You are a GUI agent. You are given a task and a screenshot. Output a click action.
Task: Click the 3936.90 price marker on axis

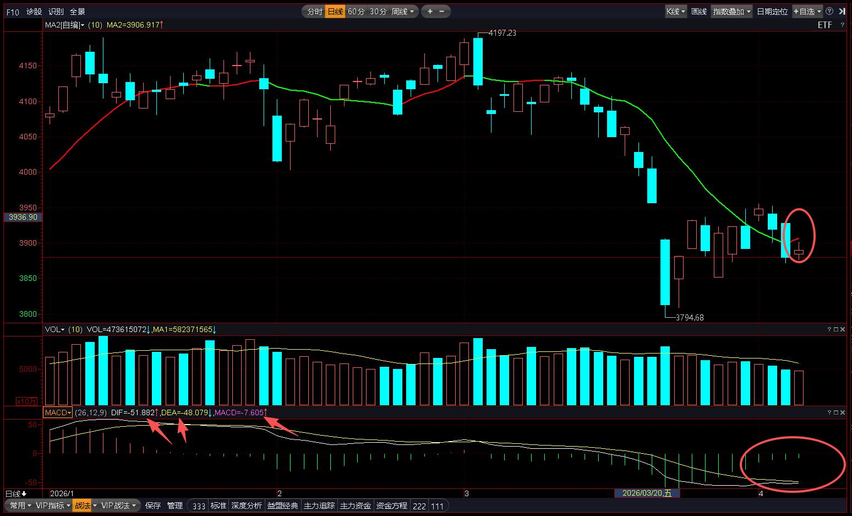coord(23,218)
